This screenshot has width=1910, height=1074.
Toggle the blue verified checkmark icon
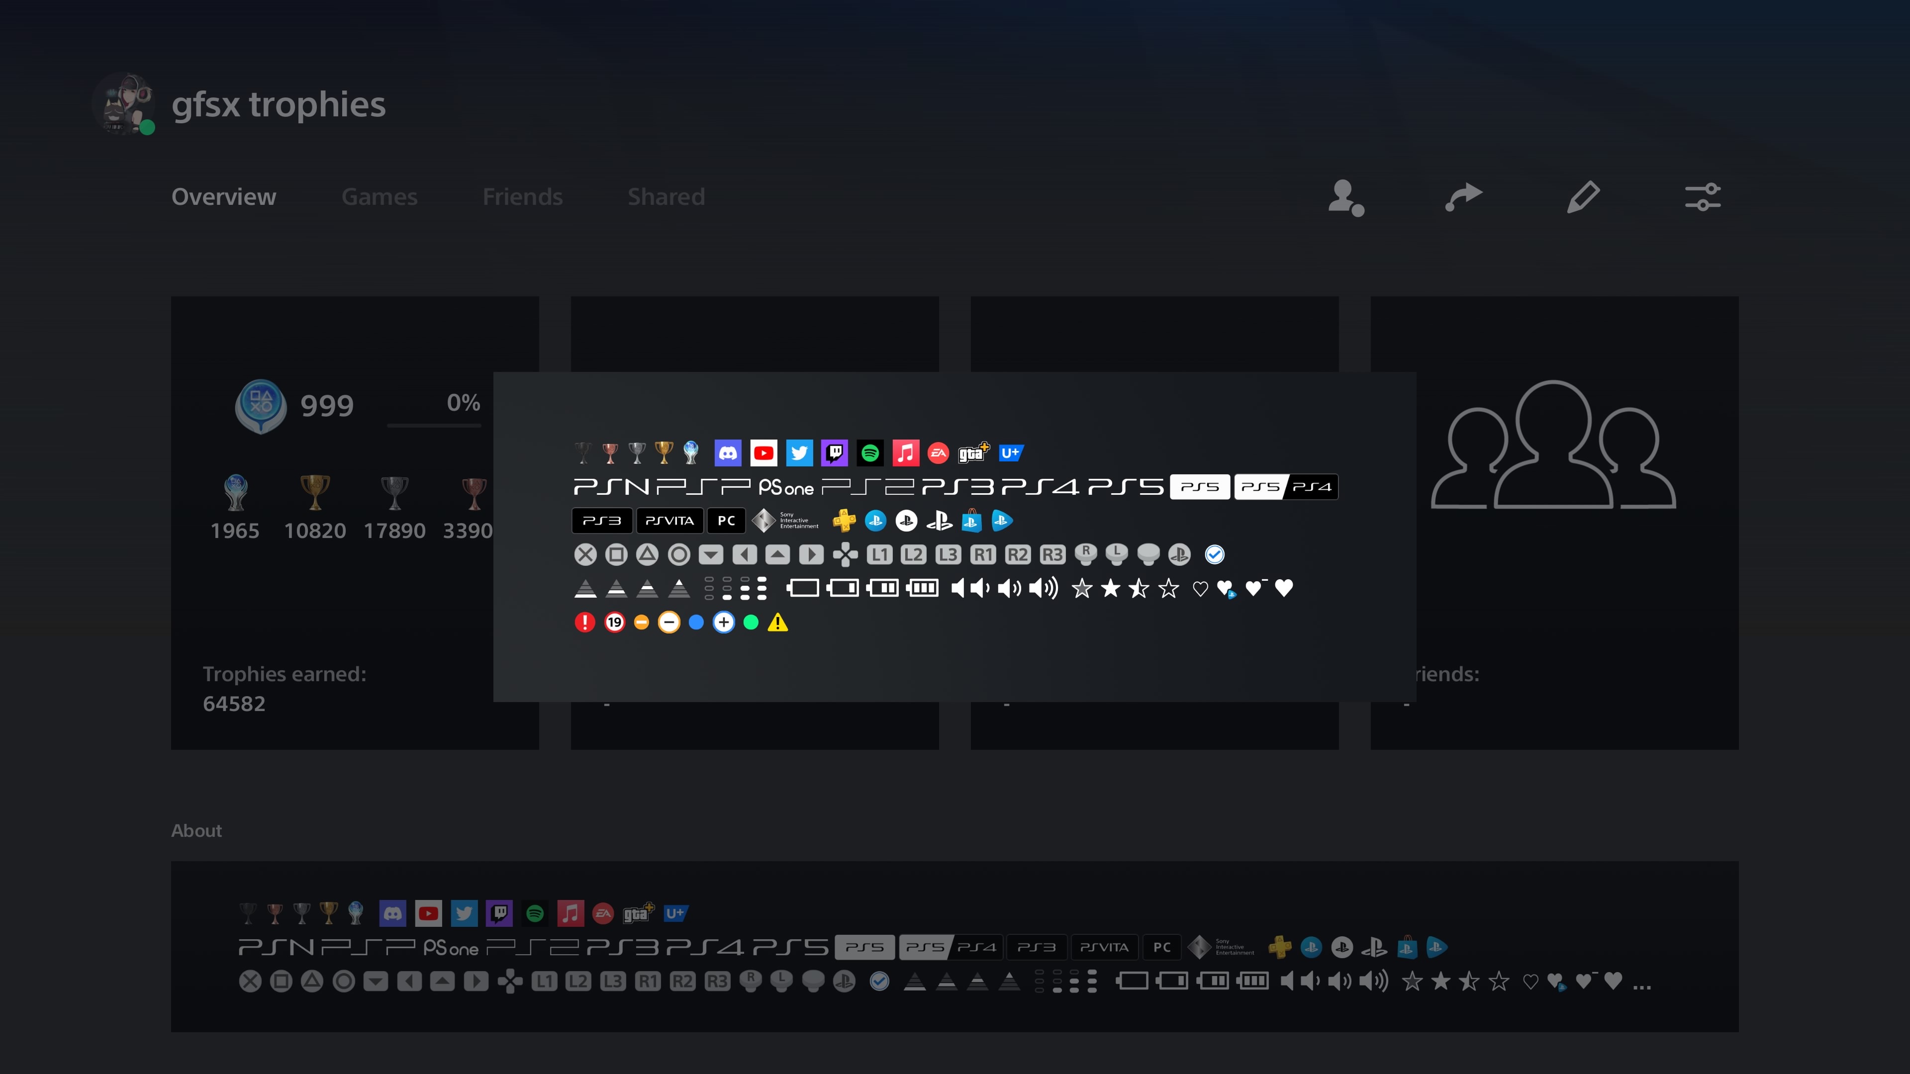pyautogui.click(x=1214, y=554)
